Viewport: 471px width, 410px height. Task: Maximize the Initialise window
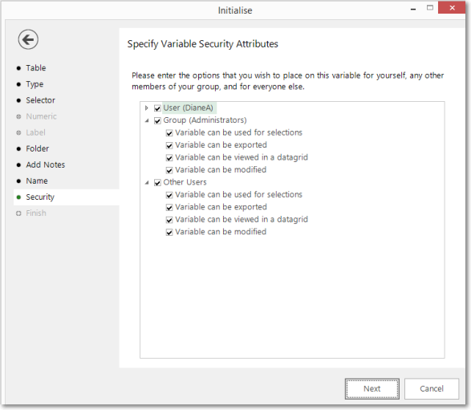430,8
